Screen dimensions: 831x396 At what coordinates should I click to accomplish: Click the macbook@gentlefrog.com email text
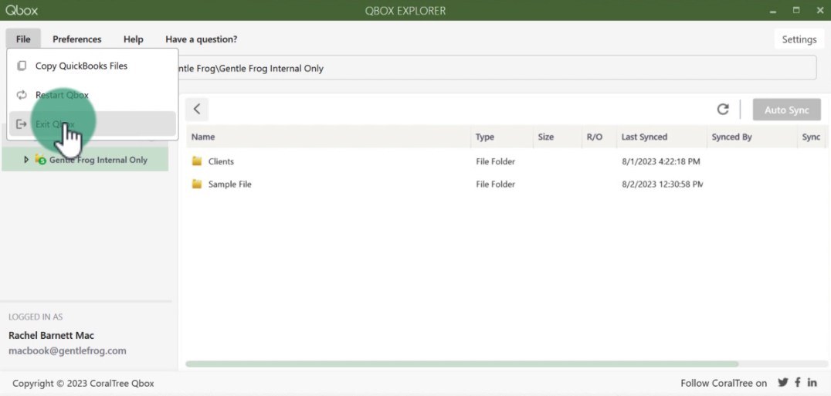(67, 350)
